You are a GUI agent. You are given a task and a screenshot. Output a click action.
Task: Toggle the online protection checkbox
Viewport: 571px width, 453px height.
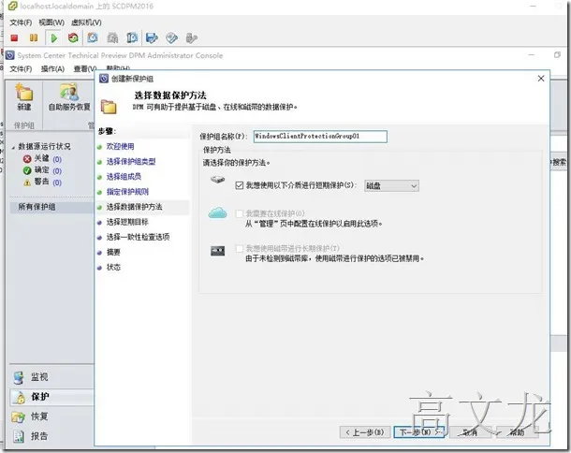click(x=240, y=213)
